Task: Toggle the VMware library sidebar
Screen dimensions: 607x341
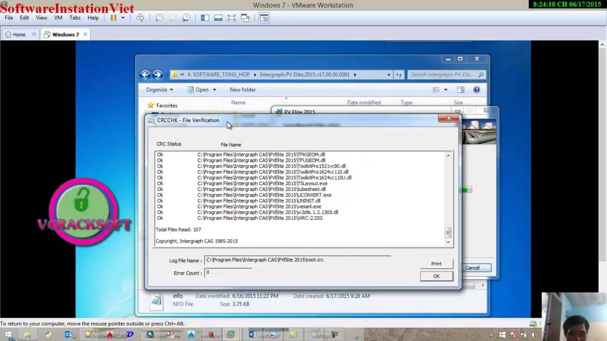Action: (x=205, y=18)
